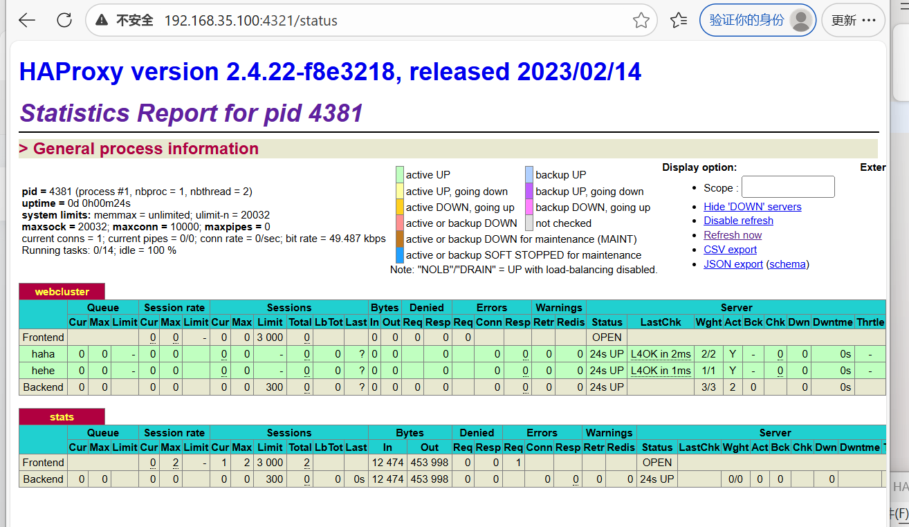Screen dimensions: 909x527
Task: Click the 24s UP status for hehe
Action: coord(607,371)
